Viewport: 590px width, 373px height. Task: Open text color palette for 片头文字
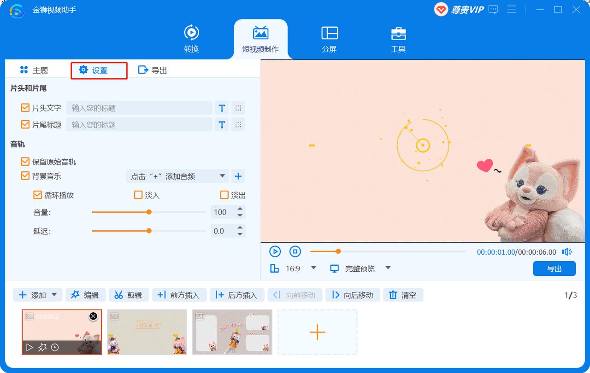click(x=238, y=108)
